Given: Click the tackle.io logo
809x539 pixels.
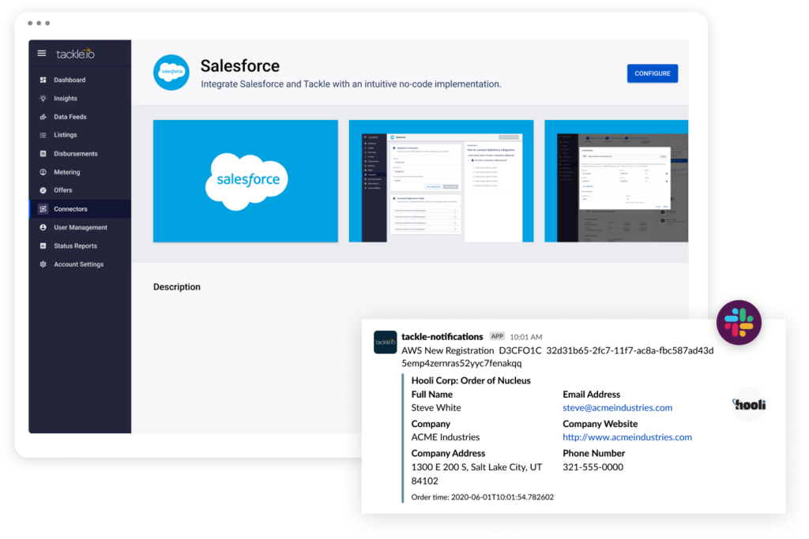Looking at the screenshot, I should (x=75, y=54).
